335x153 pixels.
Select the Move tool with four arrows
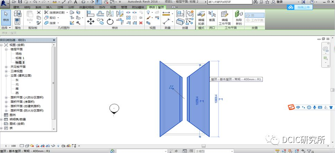tap(91, 21)
